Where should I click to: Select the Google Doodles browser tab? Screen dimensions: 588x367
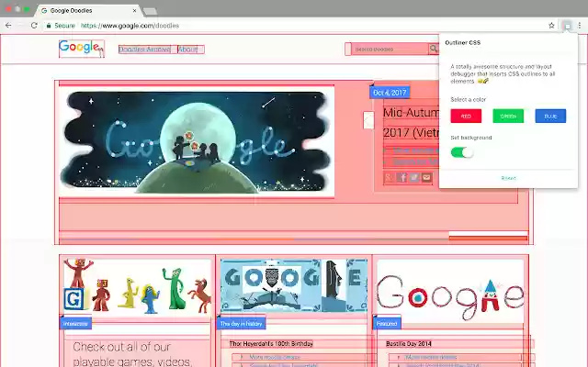[x=88, y=10]
